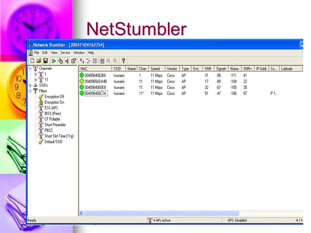Select the Short Preamble filter
This screenshot has width=311, height=233.
tap(55, 125)
